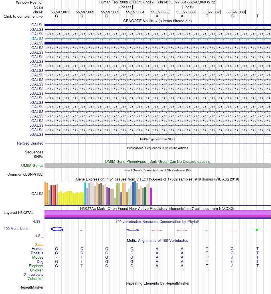Click the large blue G conservation logo
This screenshot has width=271, height=294.
tap(57, 229)
